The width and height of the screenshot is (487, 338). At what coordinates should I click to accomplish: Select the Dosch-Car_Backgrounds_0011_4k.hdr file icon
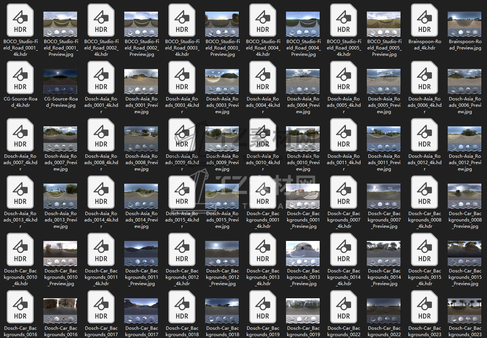tap(101, 250)
